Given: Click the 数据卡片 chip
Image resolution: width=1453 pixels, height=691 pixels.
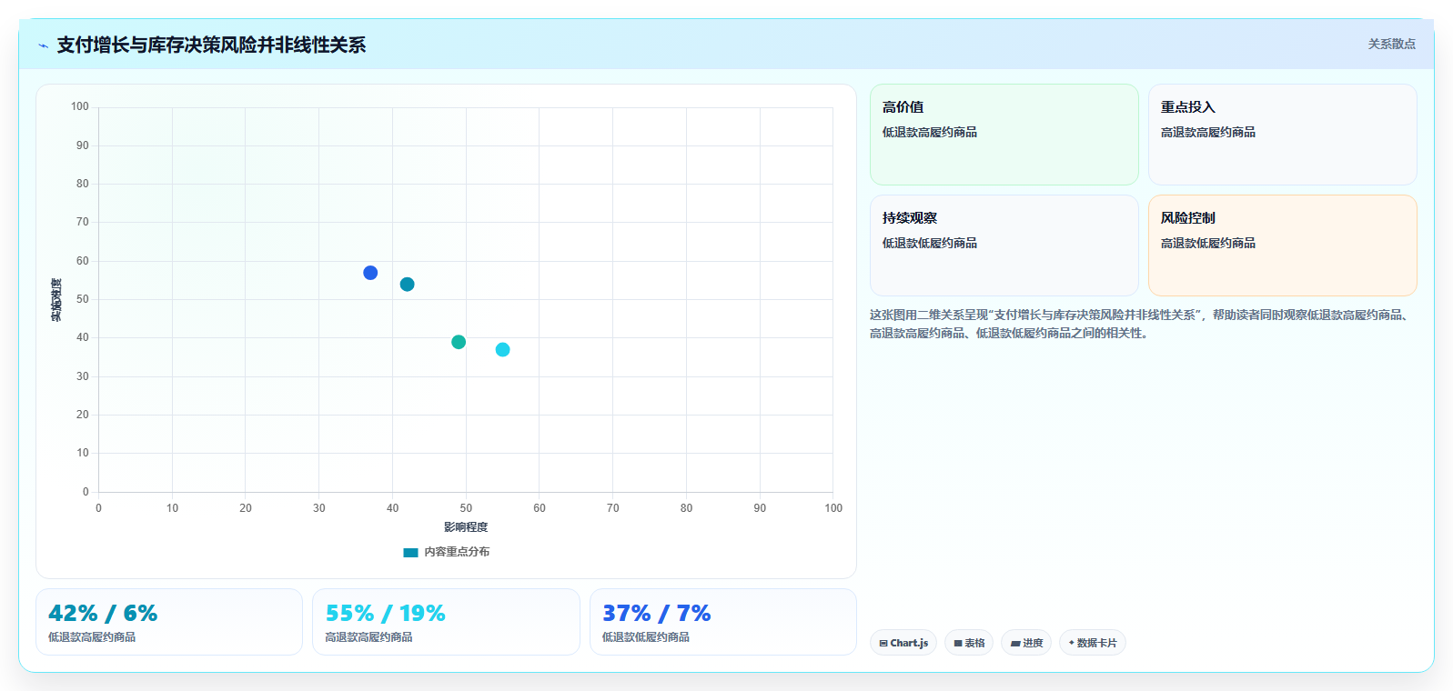Looking at the screenshot, I should click(x=1092, y=643).
